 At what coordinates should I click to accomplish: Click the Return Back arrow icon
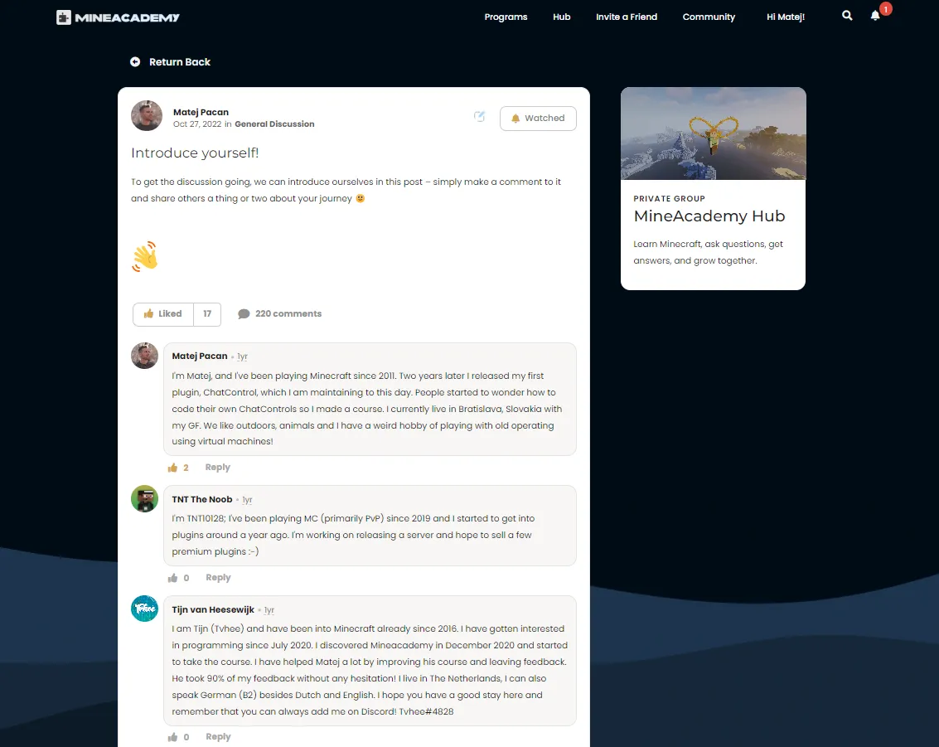[135, 61]
